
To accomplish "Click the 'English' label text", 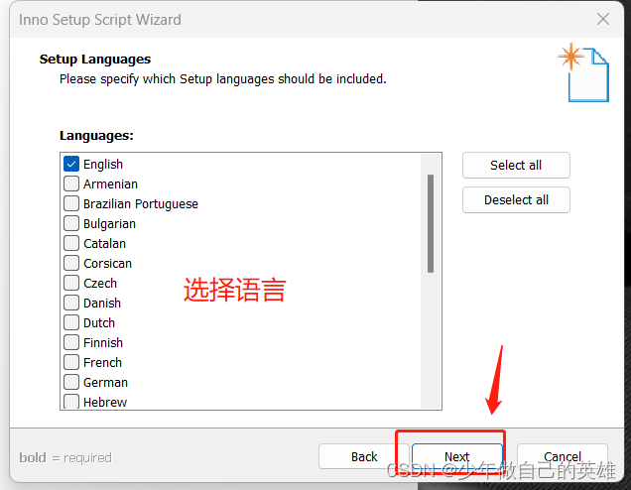I will tap(103, 164).
